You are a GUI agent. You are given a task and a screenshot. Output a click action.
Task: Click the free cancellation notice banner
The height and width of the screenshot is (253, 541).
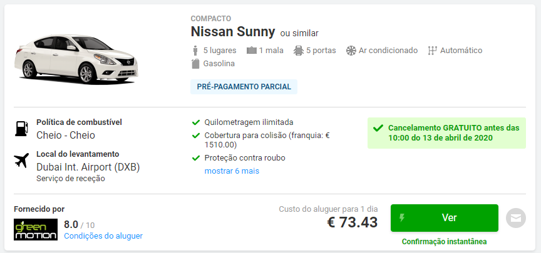[x=446, y=133]
